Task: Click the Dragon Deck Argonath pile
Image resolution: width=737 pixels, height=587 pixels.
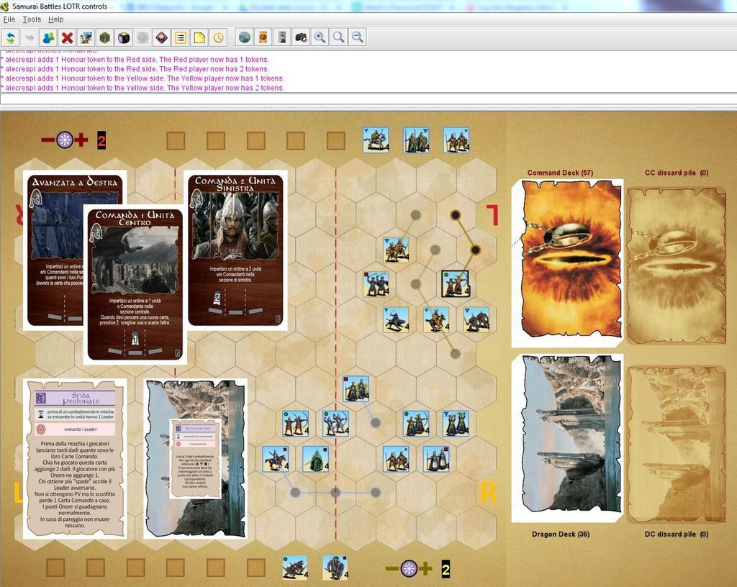Action: (567, 439)
